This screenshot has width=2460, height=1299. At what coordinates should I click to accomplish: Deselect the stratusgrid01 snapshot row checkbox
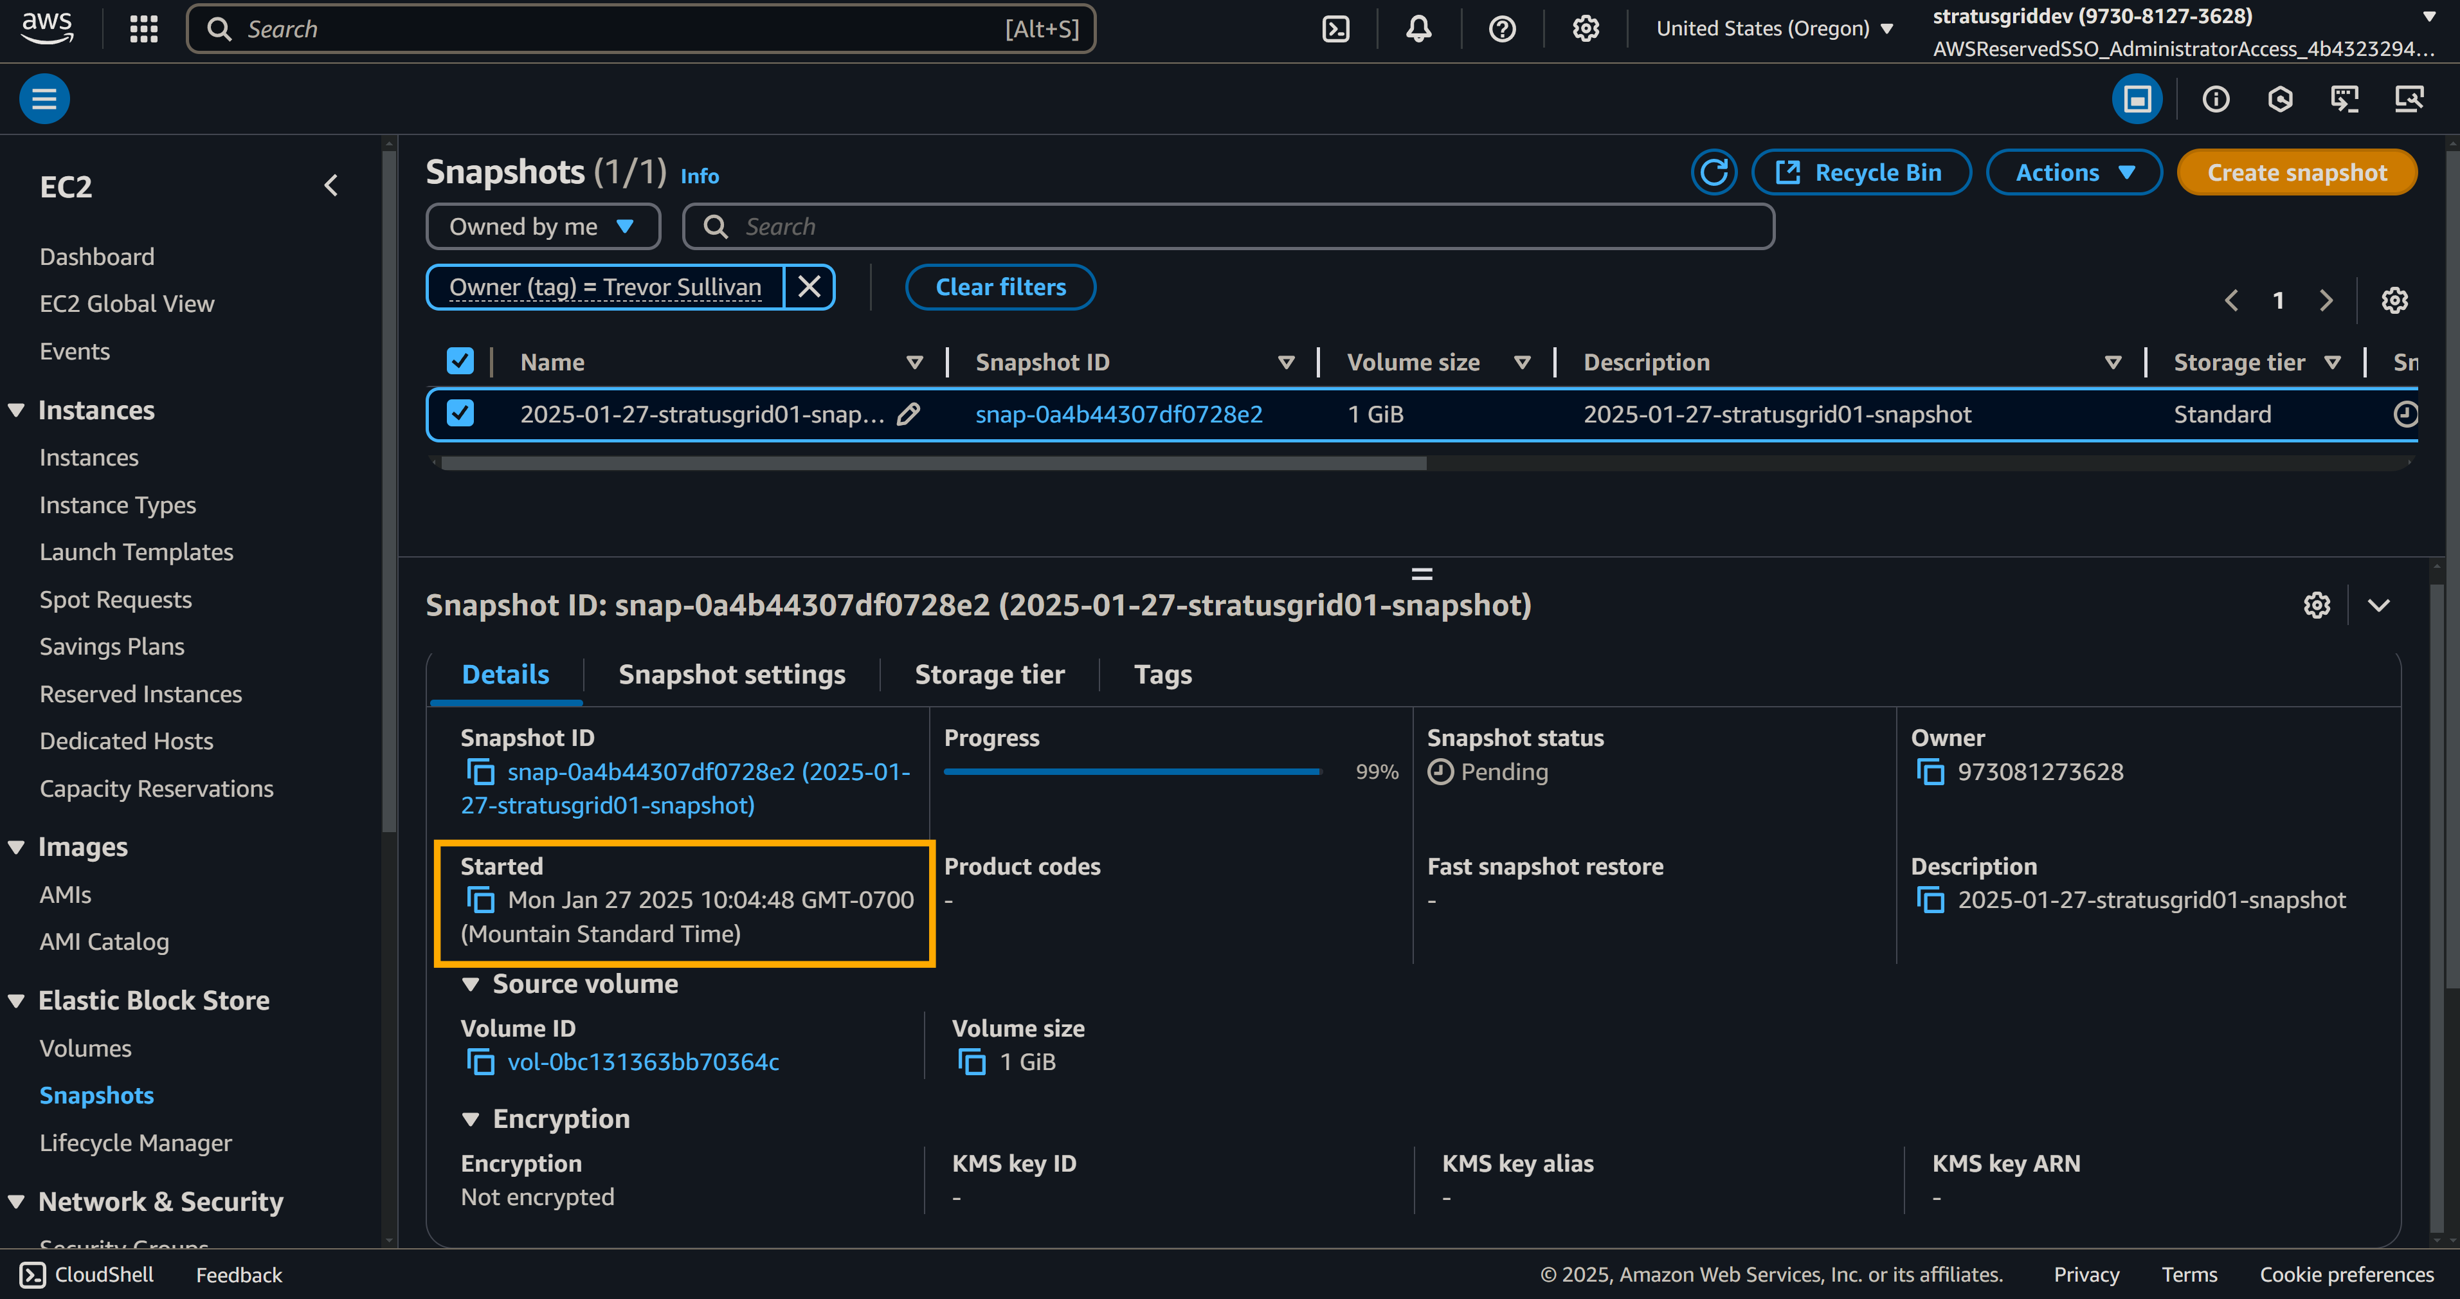pos(460,413)
